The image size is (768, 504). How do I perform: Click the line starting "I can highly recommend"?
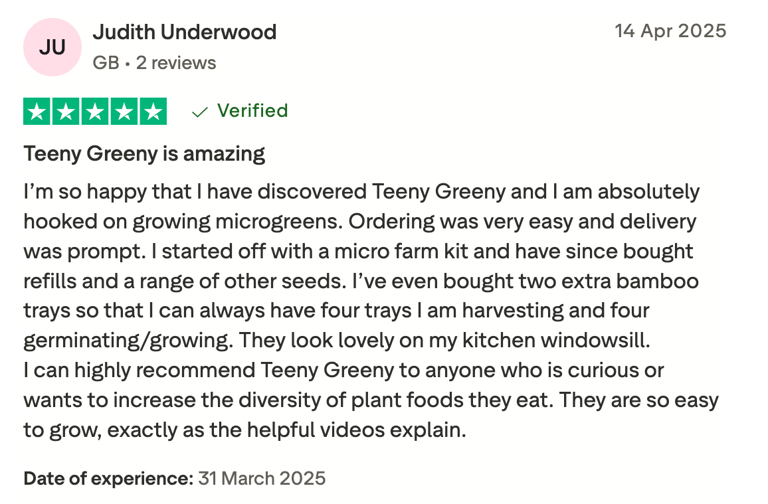343,370
